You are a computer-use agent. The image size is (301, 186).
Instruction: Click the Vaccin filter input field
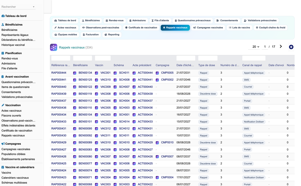pos(103,58)
